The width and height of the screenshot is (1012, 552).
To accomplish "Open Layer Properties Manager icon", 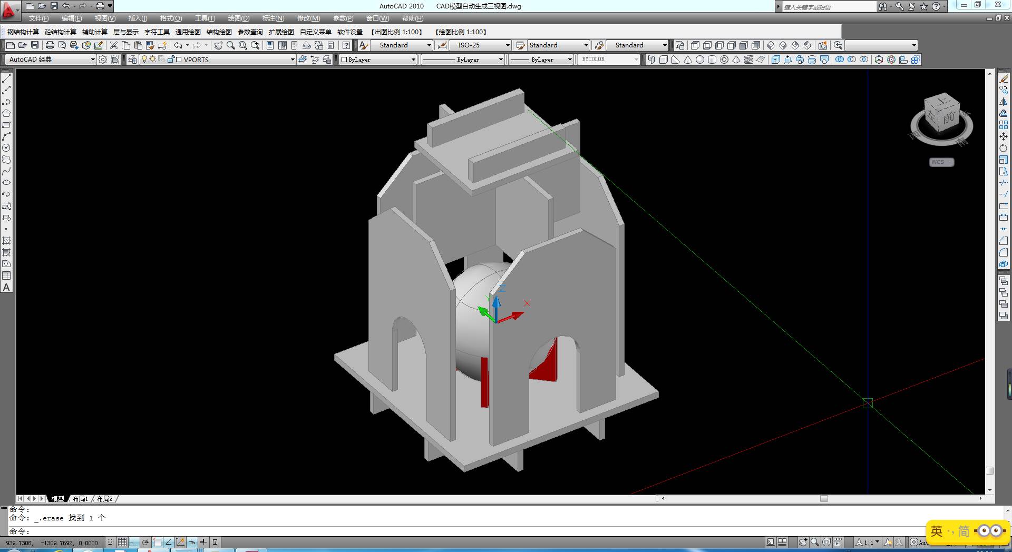I will pos(132,60).
